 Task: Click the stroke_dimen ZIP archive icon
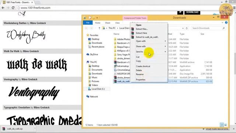pos(115,78)
